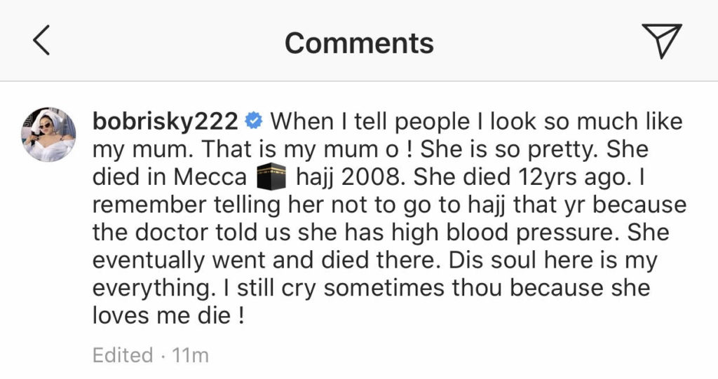Open the bobrisky222 username link

(x=165, y=122)
